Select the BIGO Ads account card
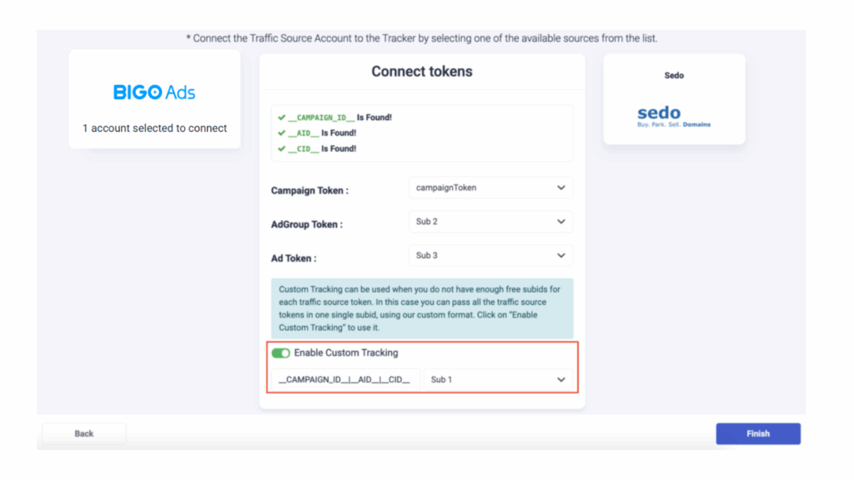This screenshot has height=480, width=854. (x=154, y=99)
